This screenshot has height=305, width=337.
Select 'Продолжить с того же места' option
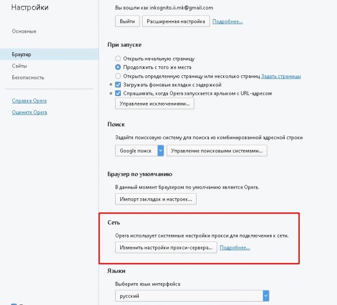click(118, 67)
